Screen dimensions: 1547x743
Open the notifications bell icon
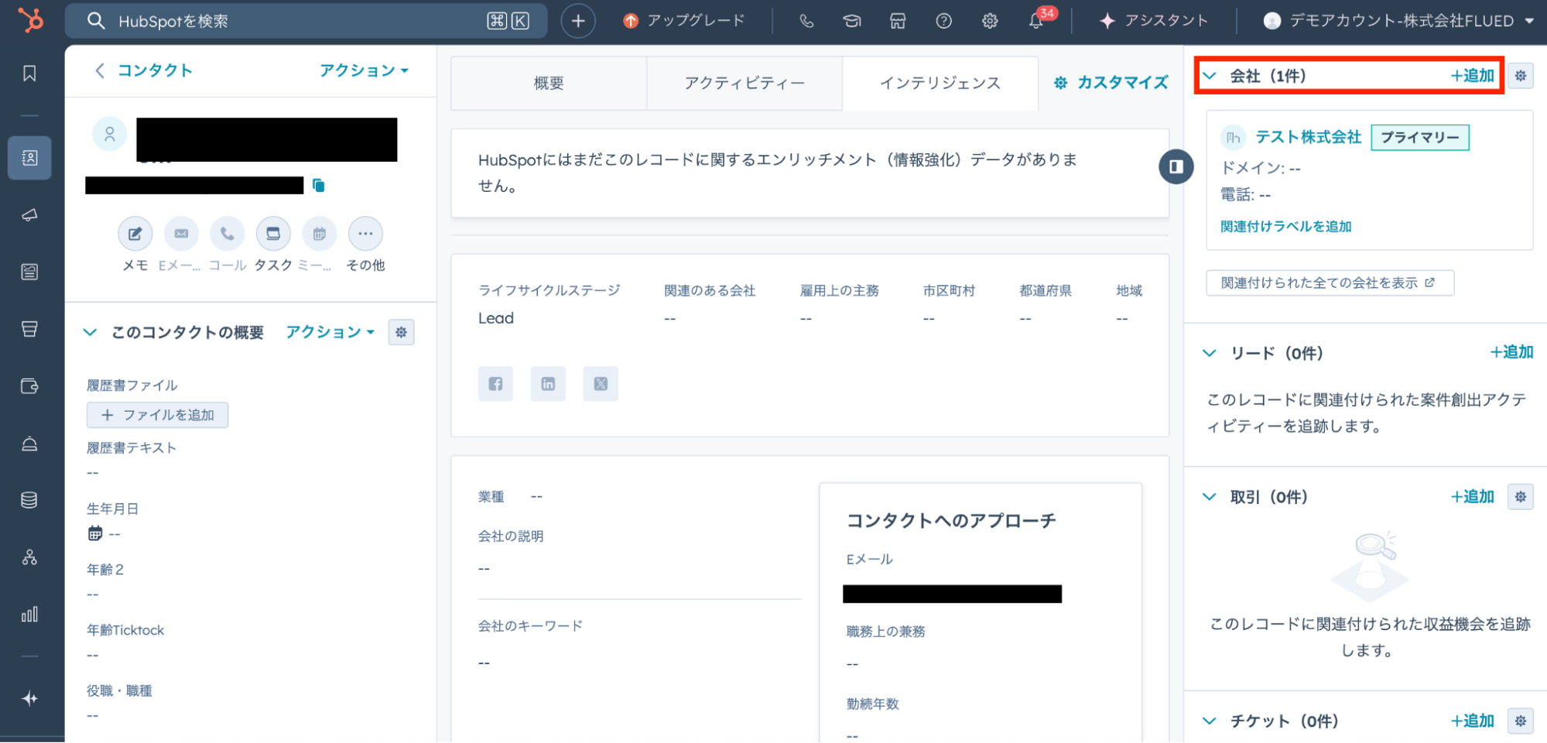[1035, 21]
